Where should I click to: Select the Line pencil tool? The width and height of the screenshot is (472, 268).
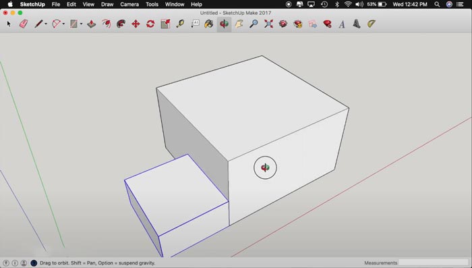38,24
